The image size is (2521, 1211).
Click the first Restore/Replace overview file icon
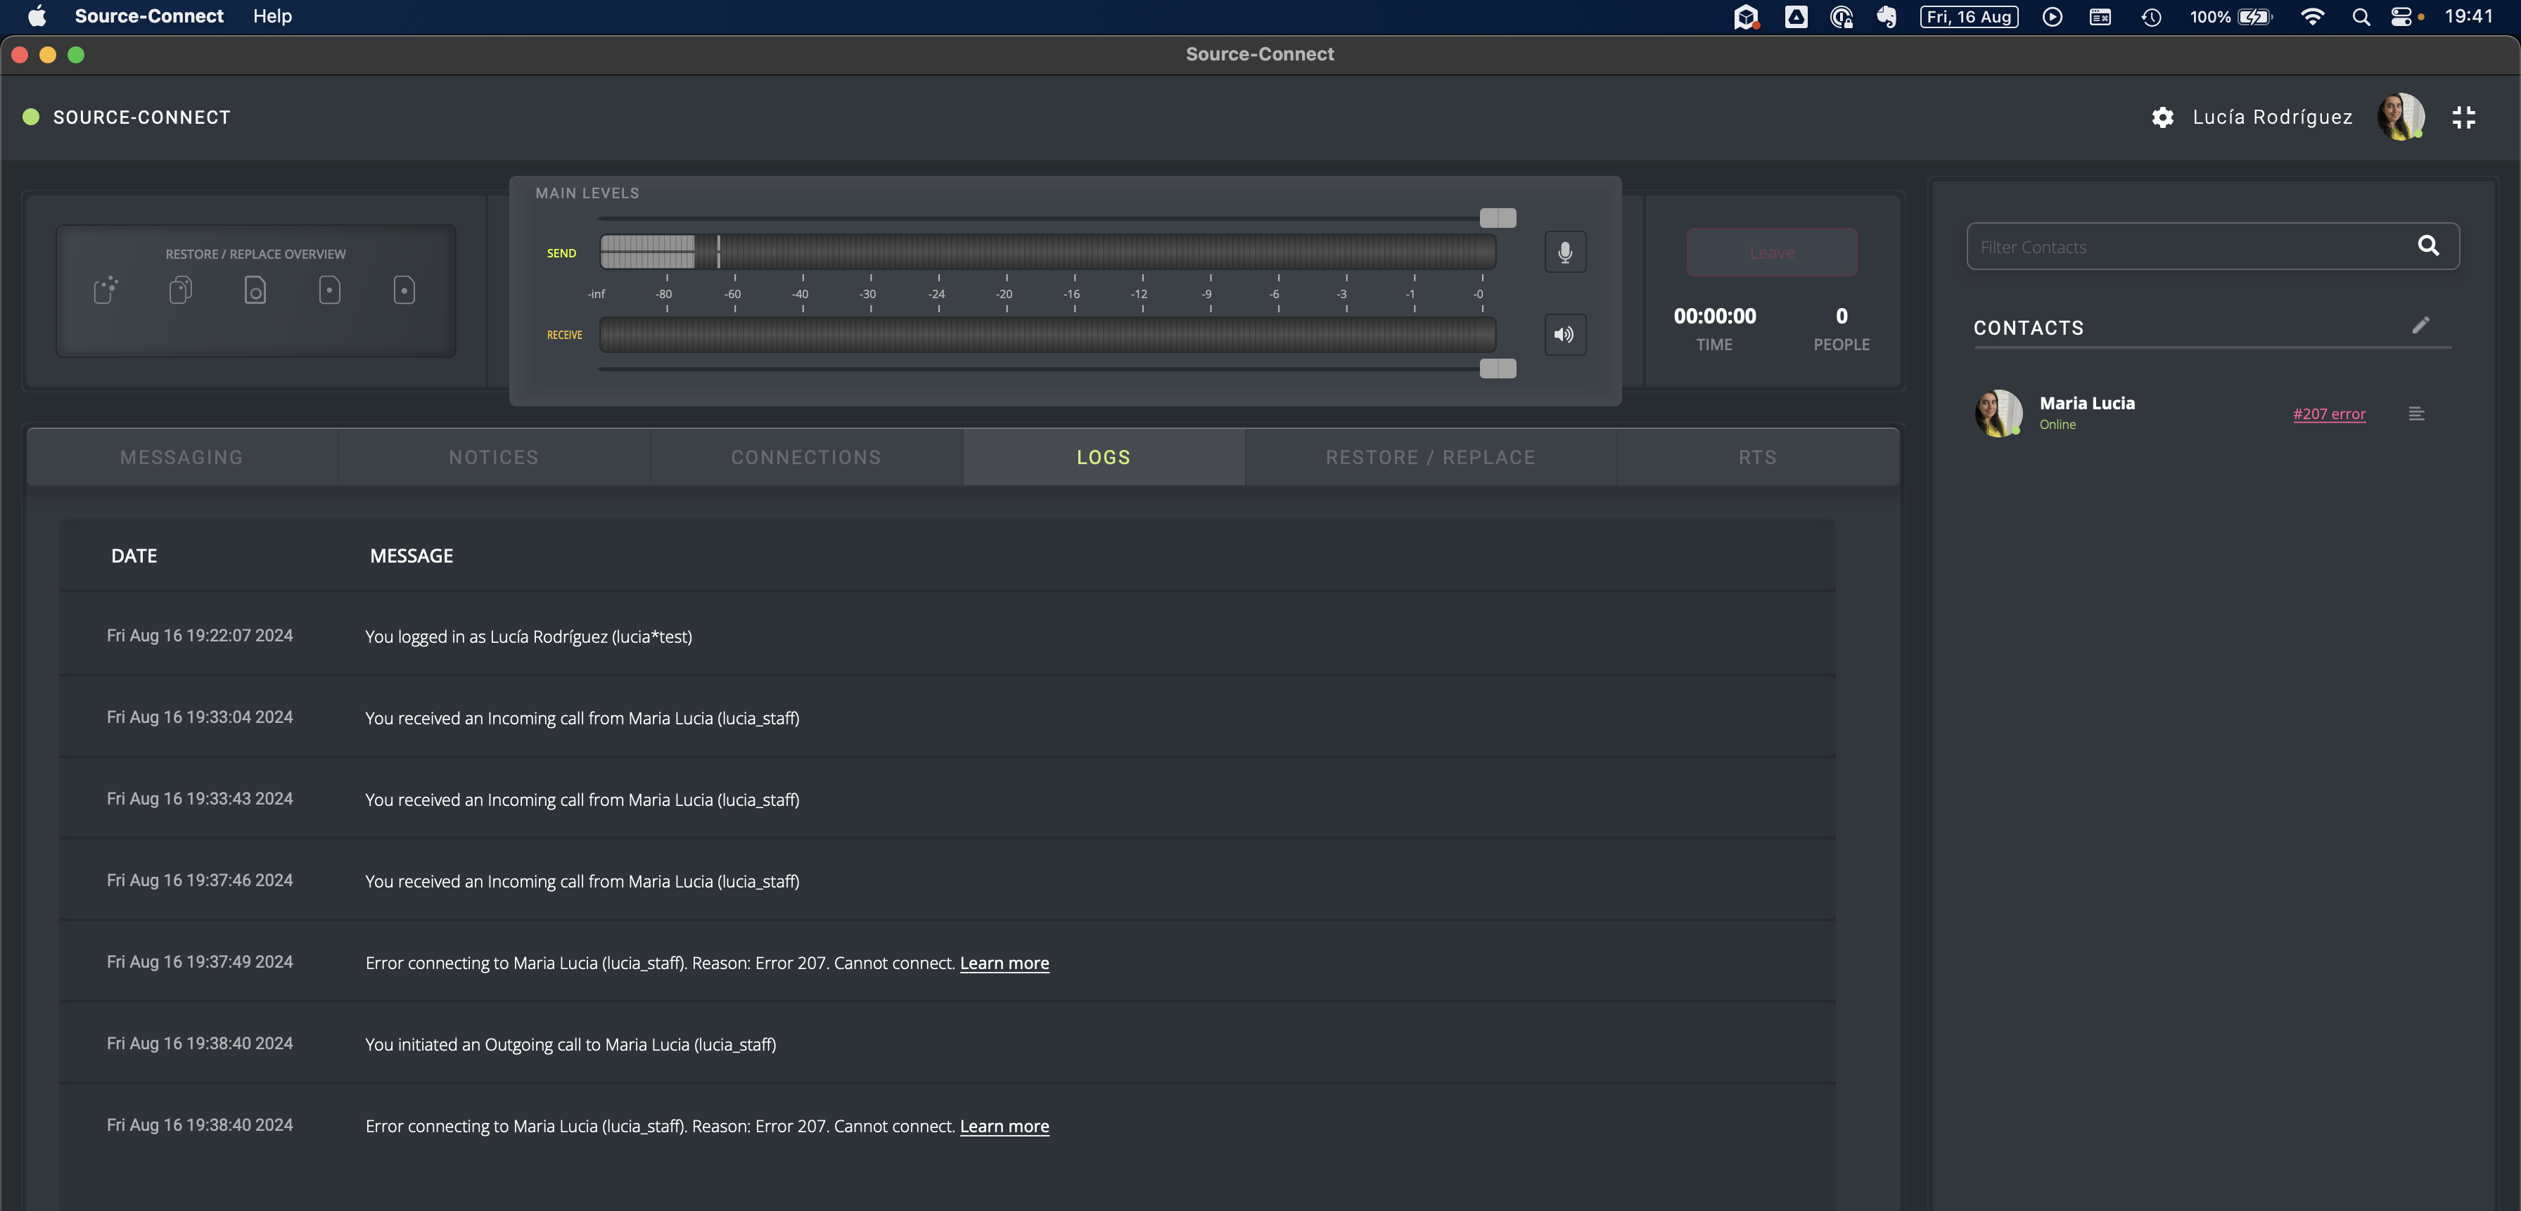(106, 290)
